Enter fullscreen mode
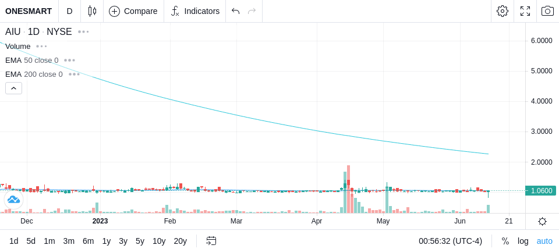The height and width of the screenshot is (252, 559). pyautogui.click(x=525, y=11)
